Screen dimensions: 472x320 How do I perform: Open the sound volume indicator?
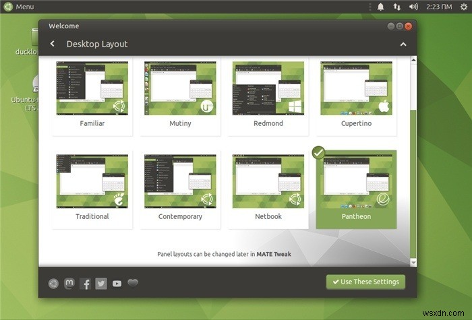click(413, 7)
